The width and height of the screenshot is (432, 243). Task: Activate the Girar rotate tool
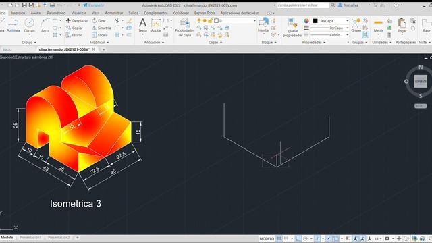click(x=99, y=21)
